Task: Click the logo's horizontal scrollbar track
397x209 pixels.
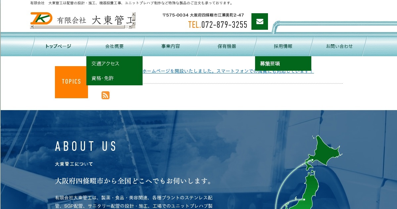Action: point(81,27)
